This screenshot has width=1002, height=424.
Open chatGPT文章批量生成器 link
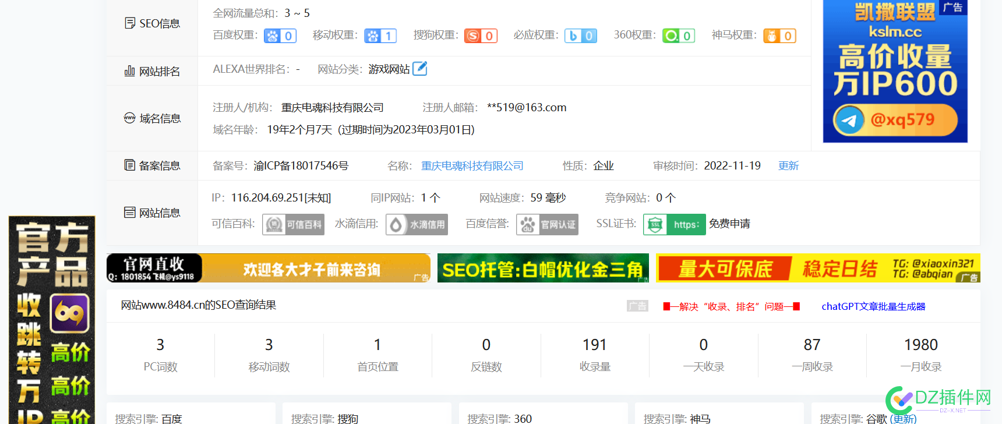pos(873,306)
